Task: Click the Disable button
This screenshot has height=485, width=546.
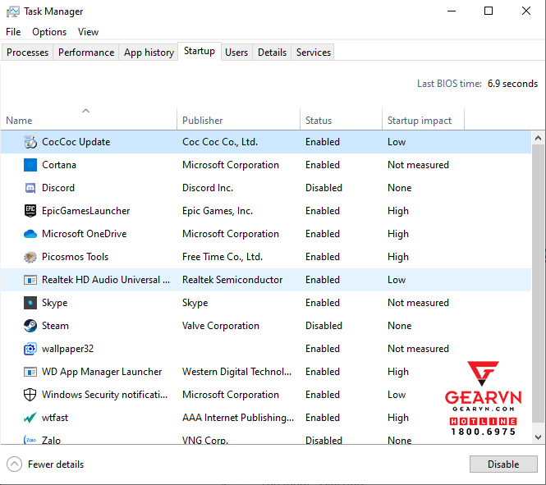Action: [x=503, y=464]
